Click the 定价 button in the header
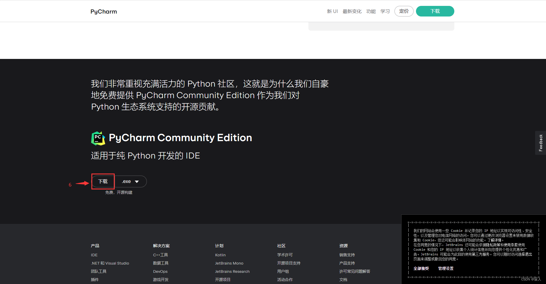Image resolution: width=546 pixels, height=284 pixels. pyautogui.click(x=404, y=11)
